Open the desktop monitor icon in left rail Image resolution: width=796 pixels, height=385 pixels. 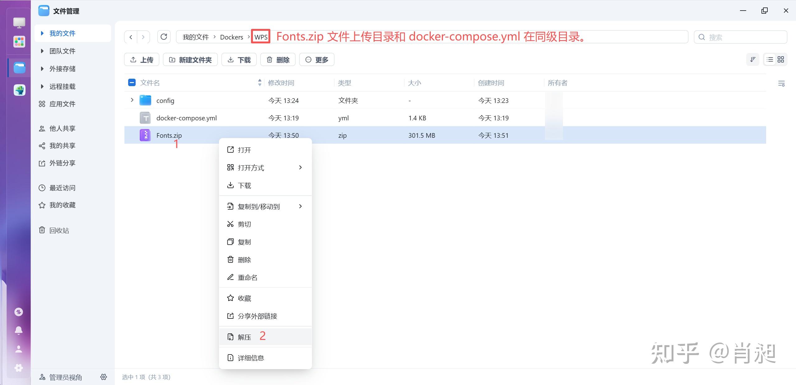19,22
